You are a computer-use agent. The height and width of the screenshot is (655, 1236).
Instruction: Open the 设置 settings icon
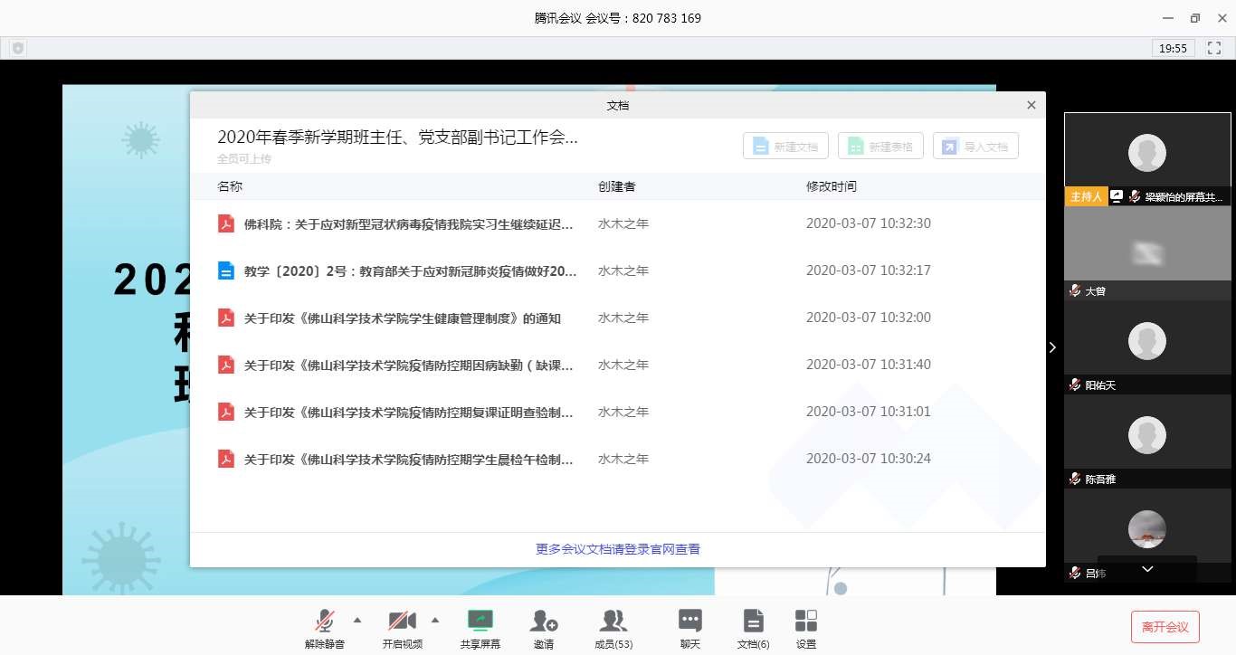pyautogui.click(x=806, y=621)
